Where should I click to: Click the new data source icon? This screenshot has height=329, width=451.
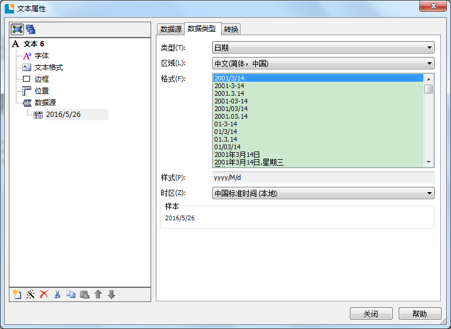pos(17,294)
